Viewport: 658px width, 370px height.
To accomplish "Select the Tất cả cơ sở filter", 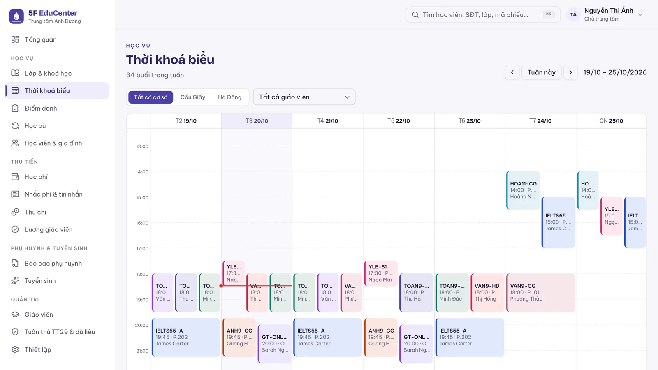I will coord(151,97).
